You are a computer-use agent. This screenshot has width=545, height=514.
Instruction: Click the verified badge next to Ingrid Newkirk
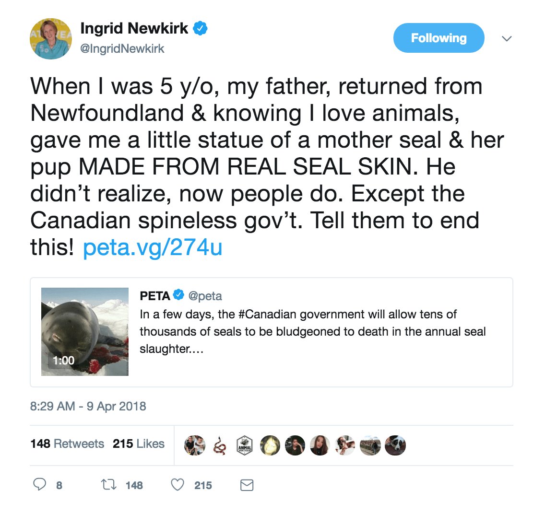tap(201, 28)
